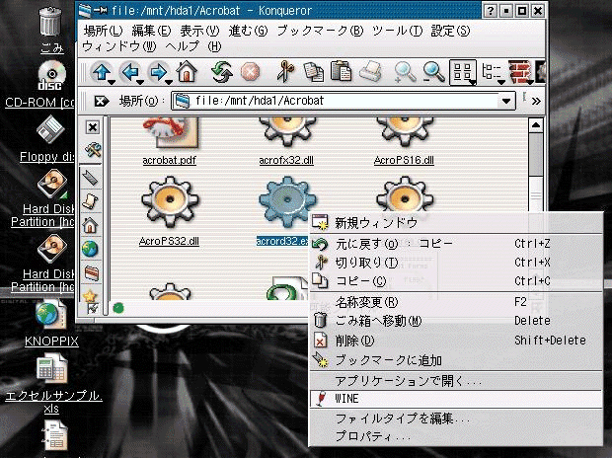The image size is (612, 458).
Task: Select the acrofx32.dll file
Action: pyautogui.click(x=286, y=142)
